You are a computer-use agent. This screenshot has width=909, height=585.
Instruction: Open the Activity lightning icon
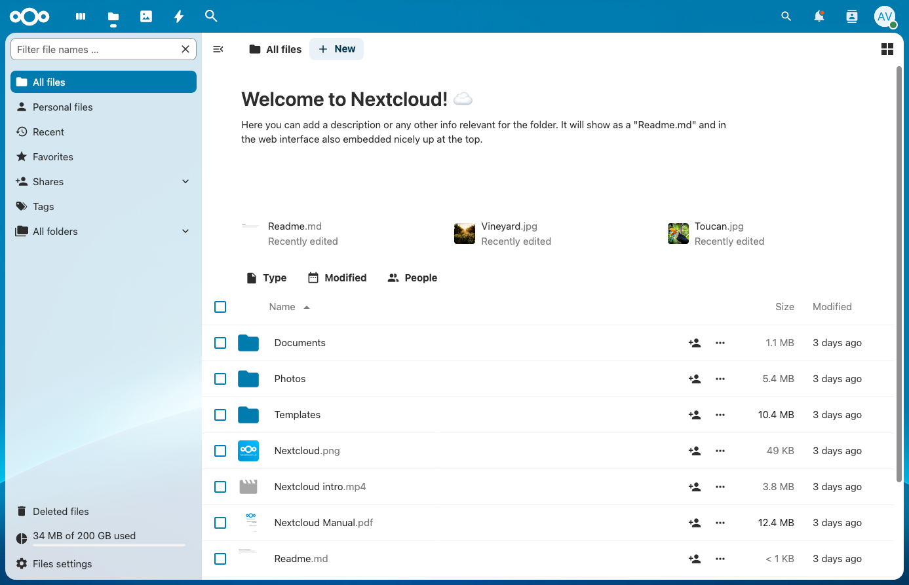[179, 16]
